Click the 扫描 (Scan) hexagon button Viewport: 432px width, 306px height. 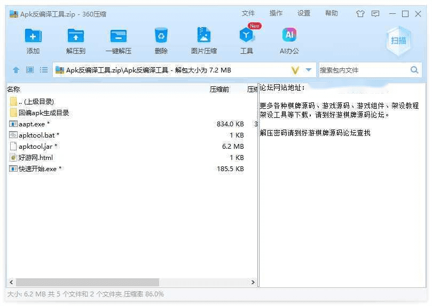[x=398, y=41]
